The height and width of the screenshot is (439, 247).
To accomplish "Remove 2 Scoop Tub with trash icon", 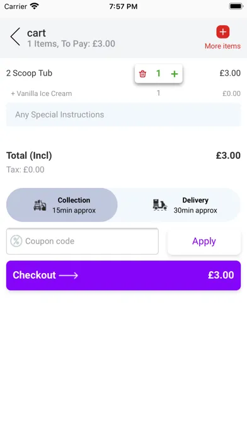I will [x=142, y=74].
